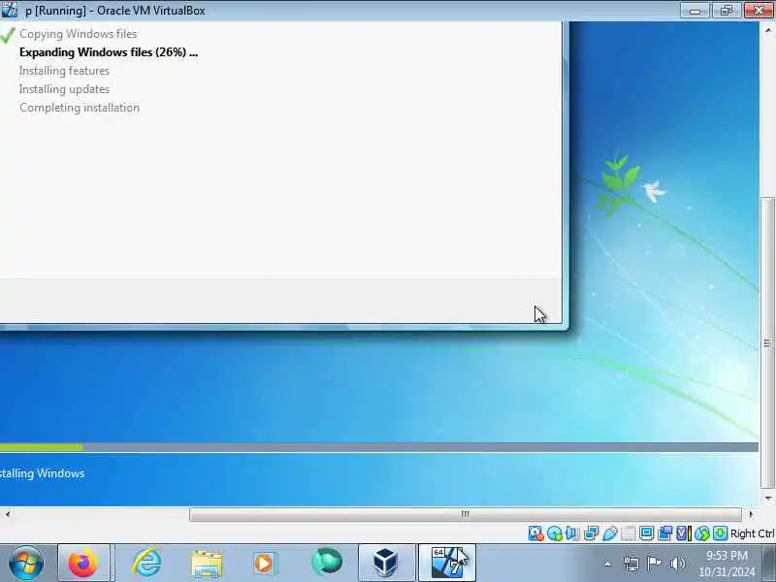The image size is (776, 582).
Task: Open the recording status indicator
Action: (x=665, y=533)
